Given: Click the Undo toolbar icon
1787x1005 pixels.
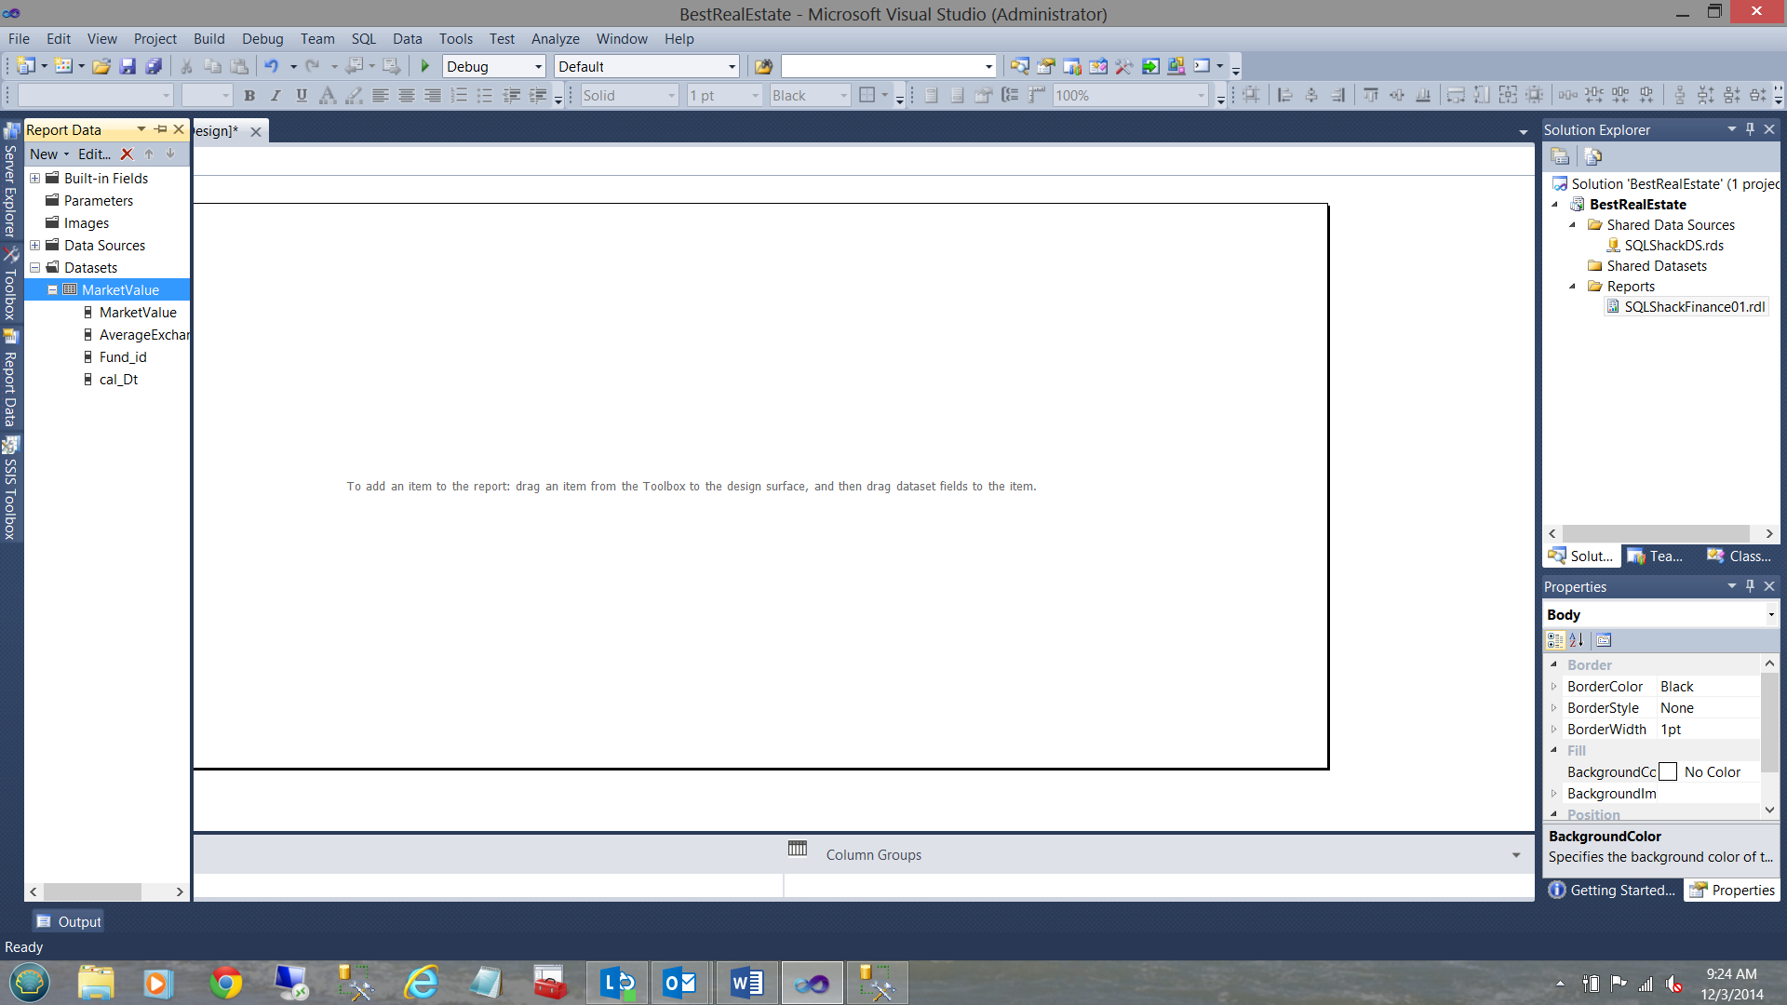Looking at the screenshot, I should tap(271, 66).
